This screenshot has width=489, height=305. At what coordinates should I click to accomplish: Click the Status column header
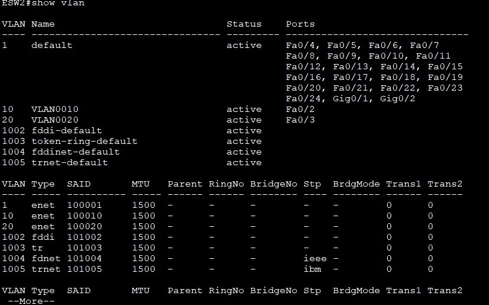[x=244, y=24]
